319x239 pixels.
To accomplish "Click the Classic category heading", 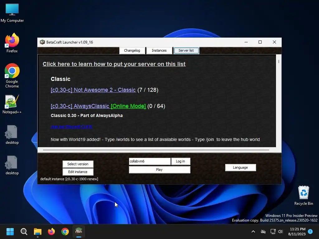I will coord(61,79).
